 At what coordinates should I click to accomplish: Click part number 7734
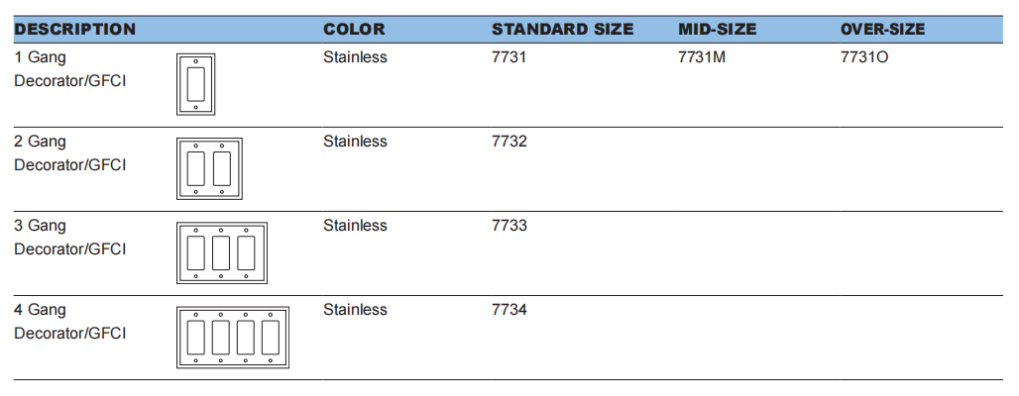tap(509, 310)
